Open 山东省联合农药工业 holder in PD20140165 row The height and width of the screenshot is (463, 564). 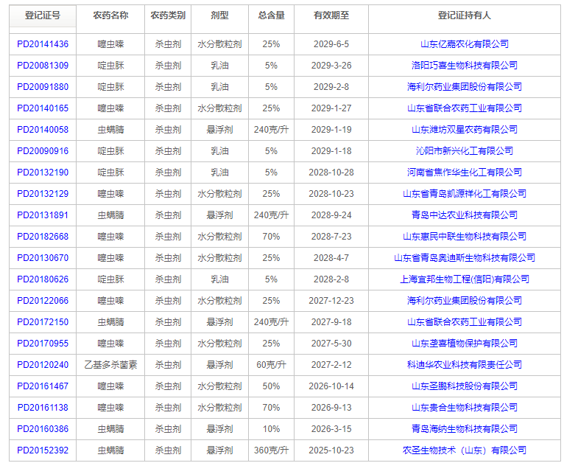465,108
